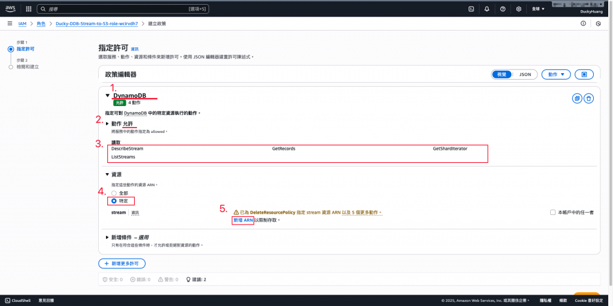Duplicate the DynamoDB permission statement
Viewport: 613px width, 306px height.
click(576, 99)
